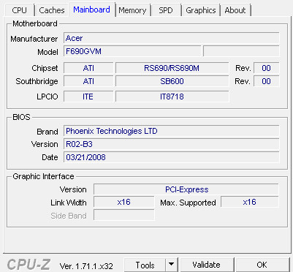Select LPCIO vendor value ITE
Screen dimensions: 293x272
coord(88,97)
